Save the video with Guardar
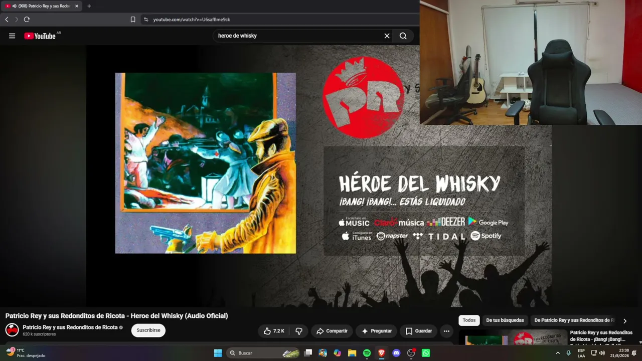Screen dimensions: 642x361 (x=418, y=331)
